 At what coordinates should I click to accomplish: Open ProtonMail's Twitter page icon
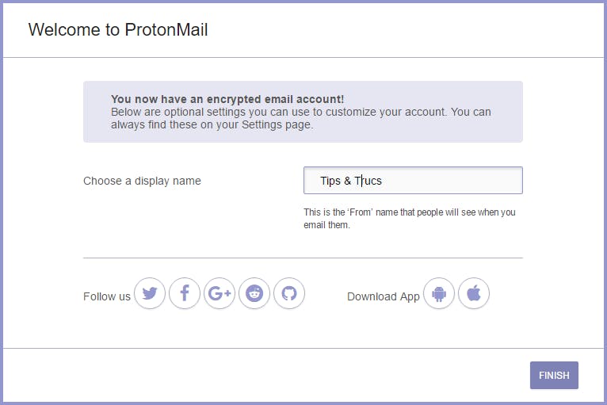pyautogui.click(x=150, y=294)
